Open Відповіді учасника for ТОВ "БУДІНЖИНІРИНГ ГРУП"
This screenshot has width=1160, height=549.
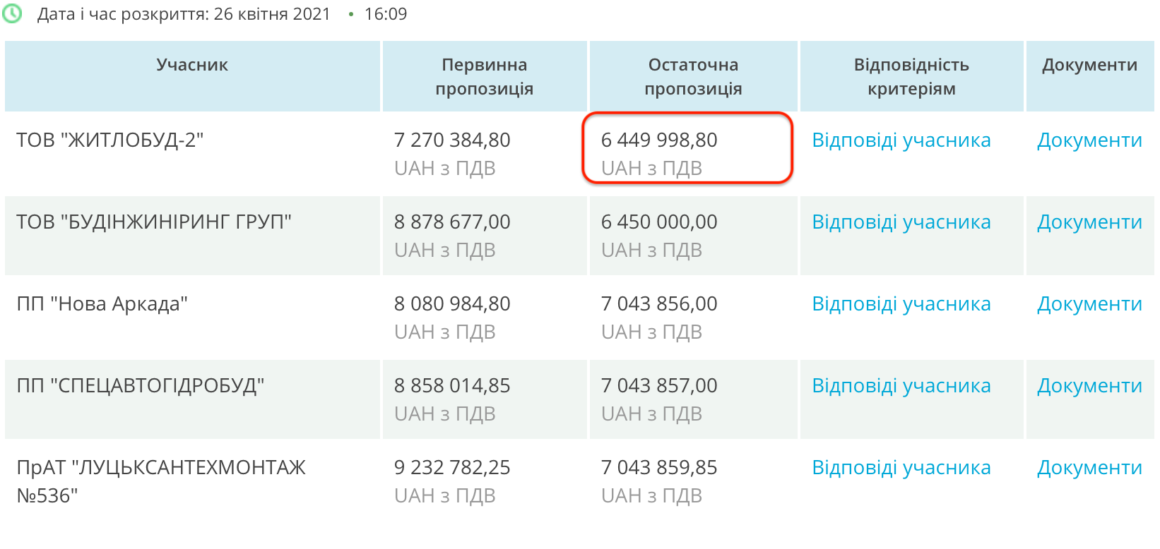click(901, 222)
